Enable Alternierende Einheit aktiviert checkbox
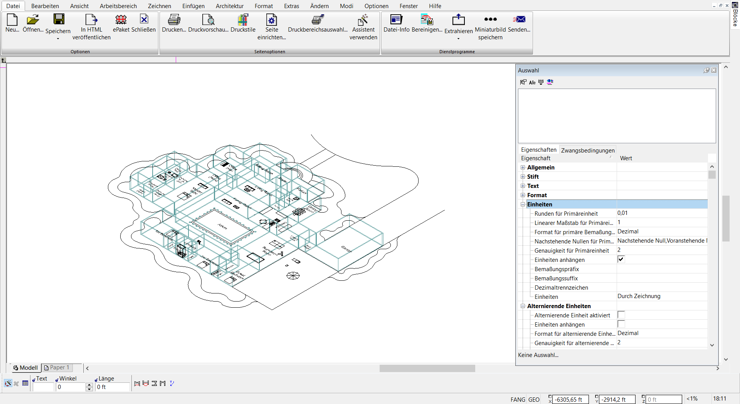The height and width of the screenshot is (404, 740). click(621, 315)
